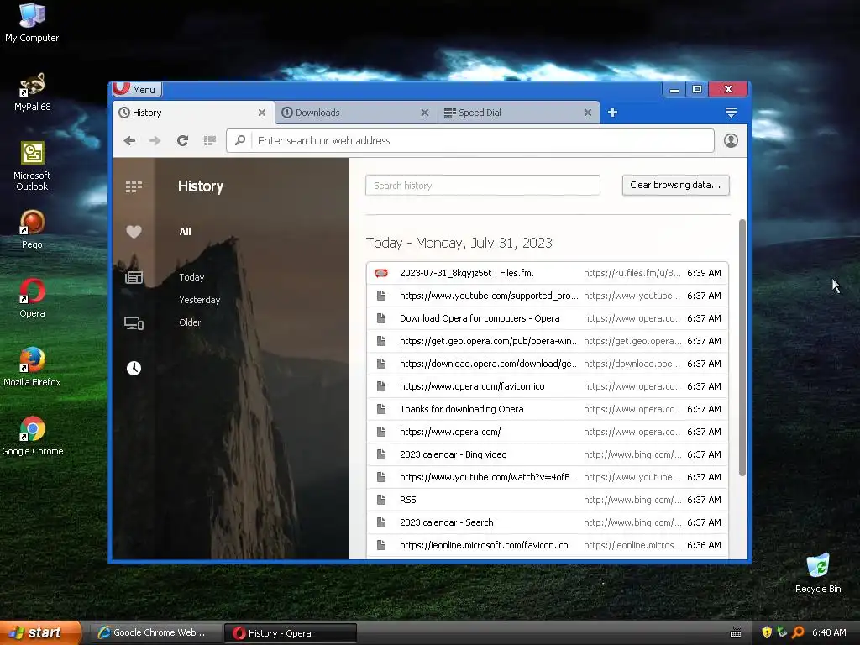The width and height of the screenshot is (860, 645).
Task: Select the Pego desktop icon
Action: 32,230
